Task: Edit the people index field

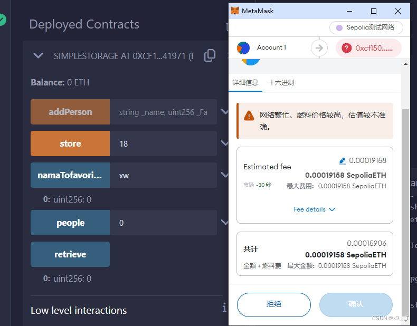Action: tap(163, 223)
